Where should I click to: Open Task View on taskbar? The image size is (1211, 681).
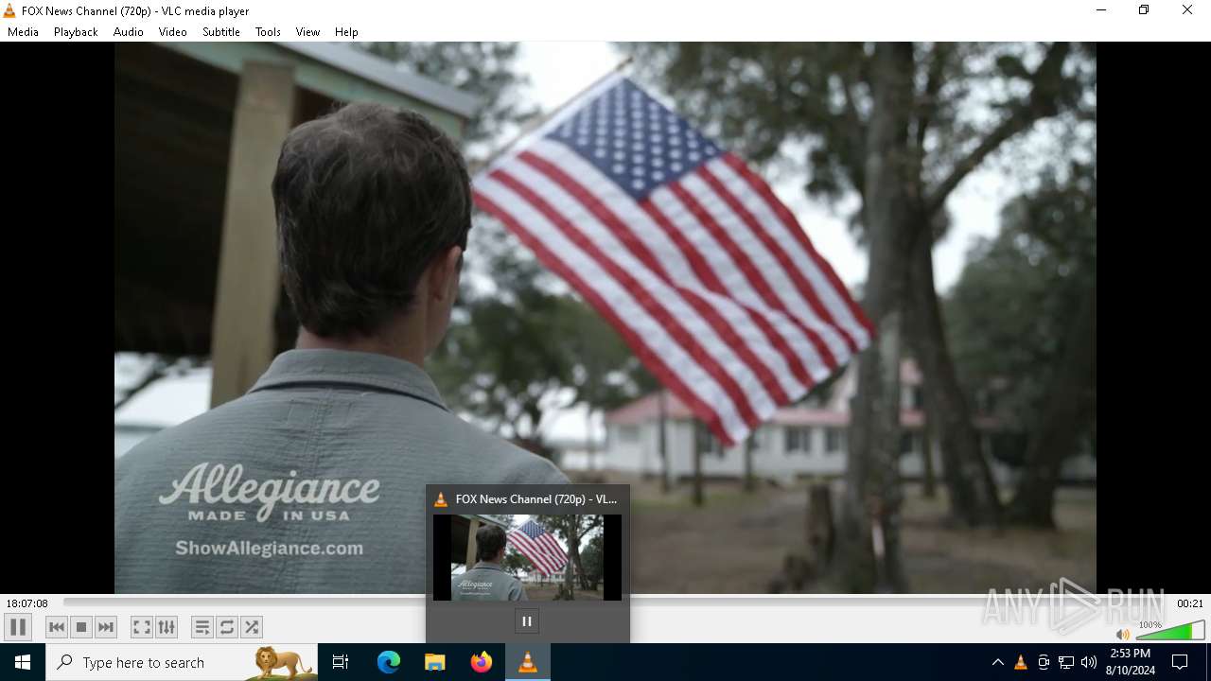click(341, 662)
